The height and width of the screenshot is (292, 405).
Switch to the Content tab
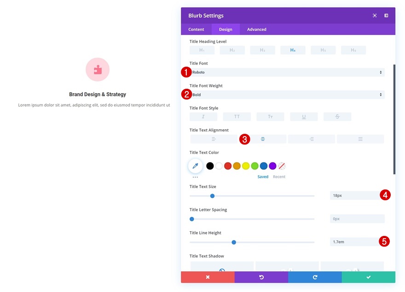(196, 29)
